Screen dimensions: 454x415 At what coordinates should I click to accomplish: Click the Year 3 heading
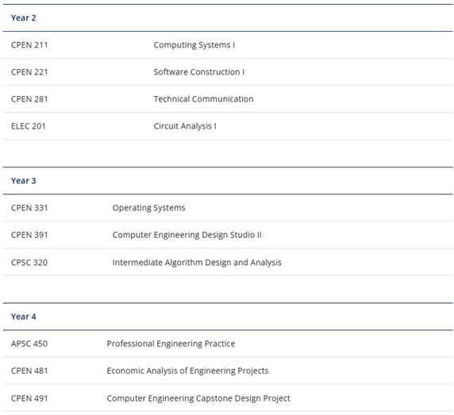coord(24,181)
